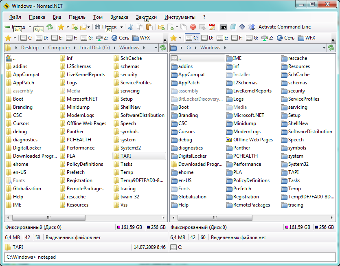340x266 pixels.
Task: Open WFX plugins in left drive bar
Action: (141, 38)
